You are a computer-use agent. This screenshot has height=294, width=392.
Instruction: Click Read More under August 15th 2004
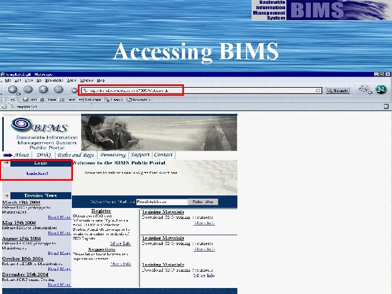click(59, 253)
